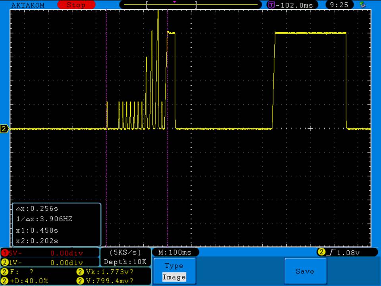This screenshot has height=286, width=381.
Task: Click the M:100ms timebase setting
Action: [175, 252]
